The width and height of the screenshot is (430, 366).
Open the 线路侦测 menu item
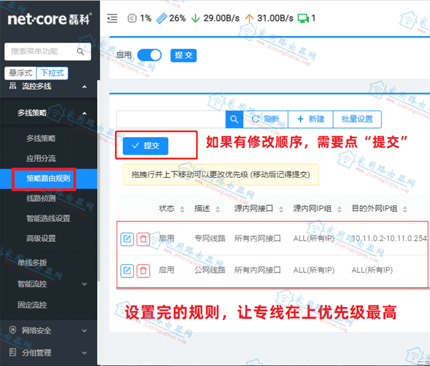tap(41, 198)
